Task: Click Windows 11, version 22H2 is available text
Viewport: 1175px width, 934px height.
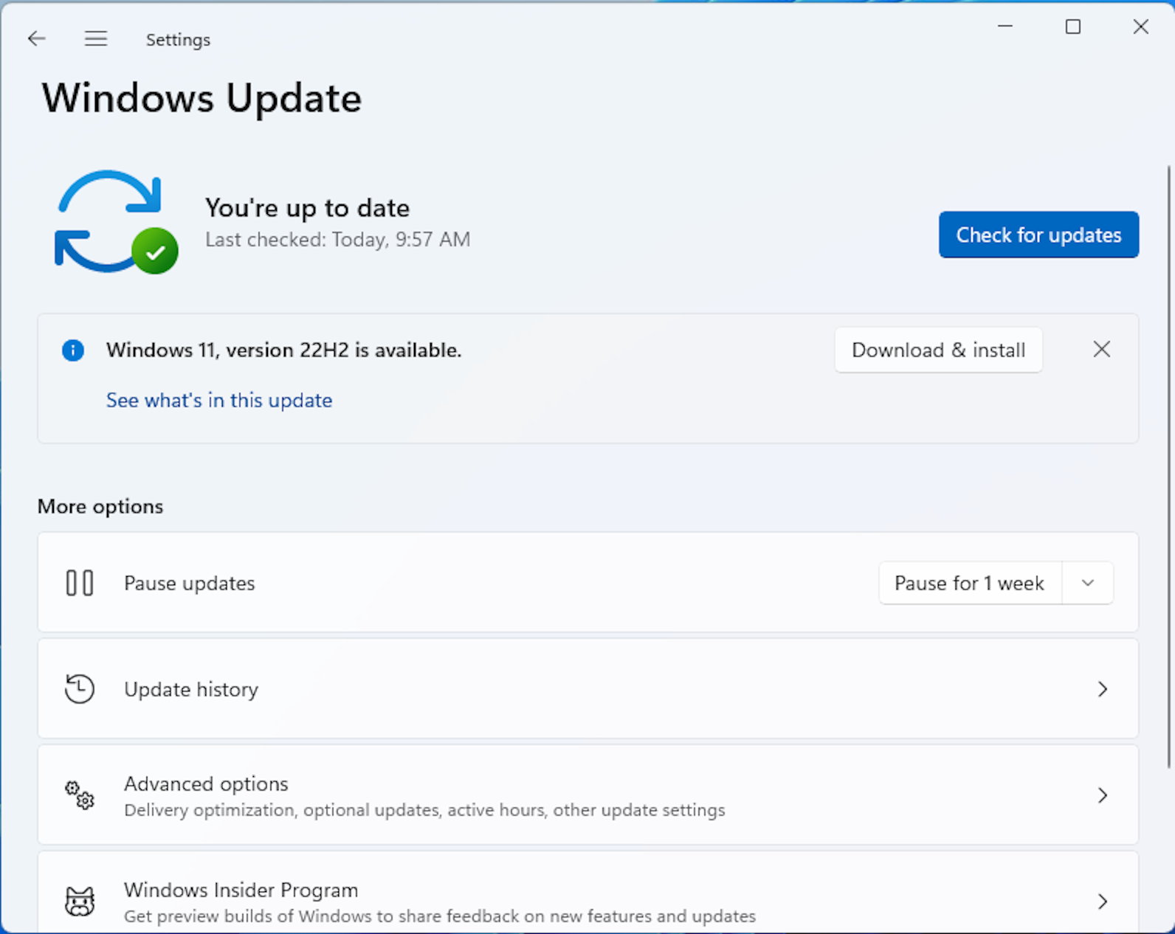Action: [x=284, y=350]
